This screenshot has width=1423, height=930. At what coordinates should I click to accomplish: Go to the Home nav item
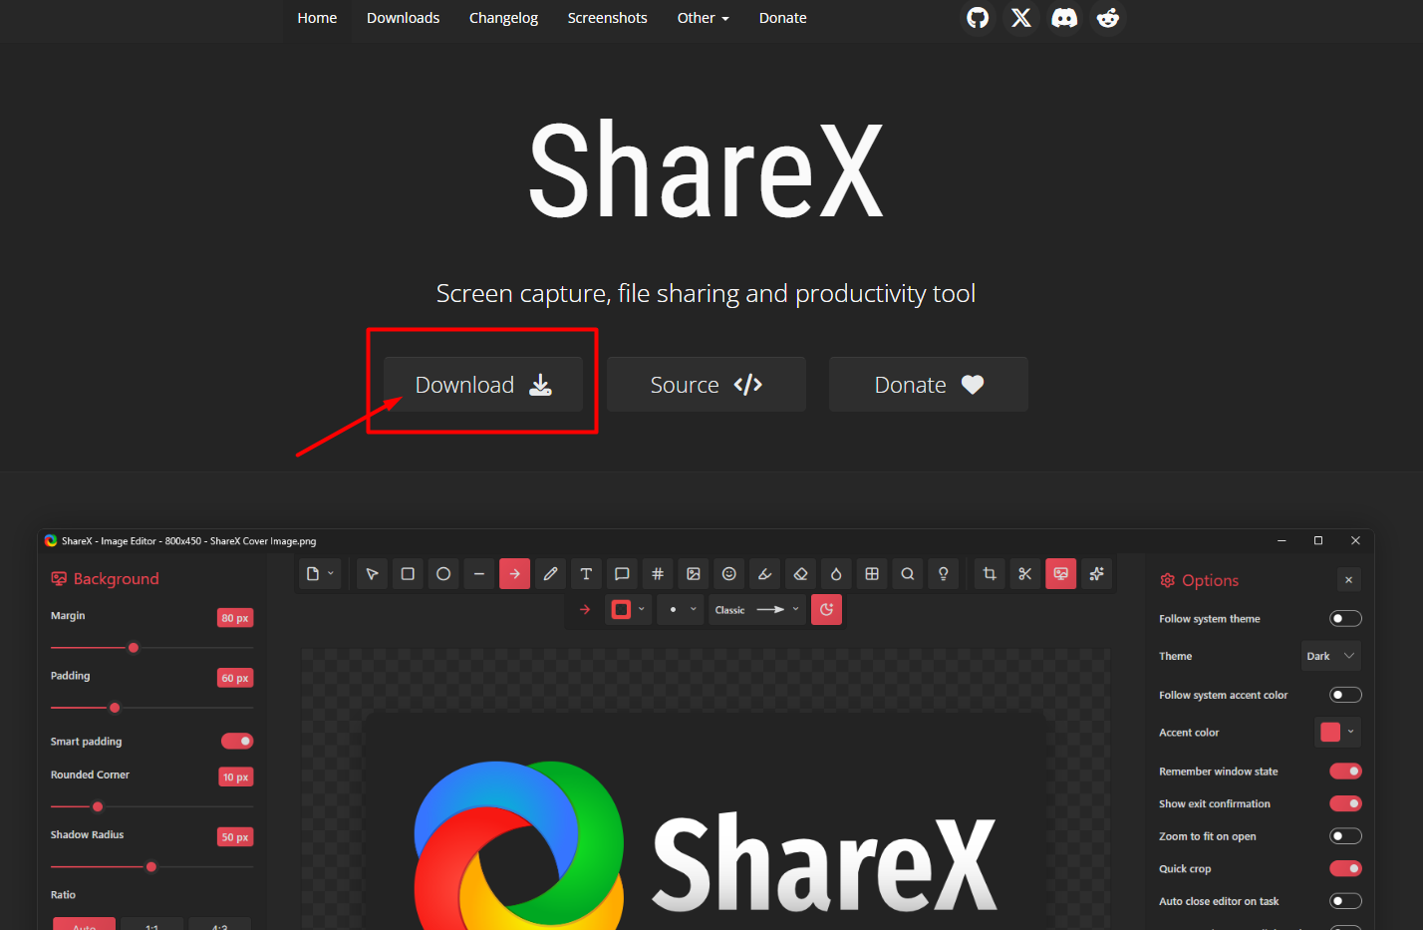[317, 18]
